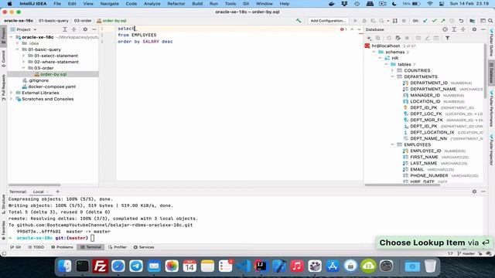Viewport: 495px width, 278px height.
Task: Open the File menu
Action: point(57,4)
